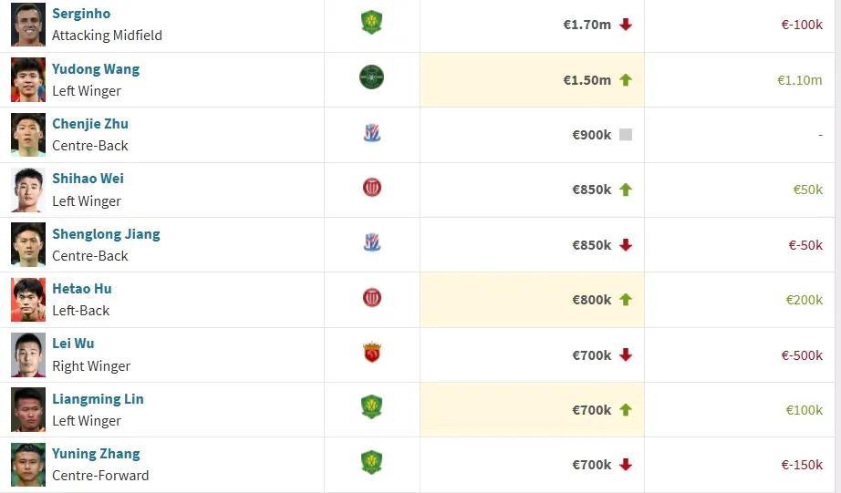Image resolution: width=841 pixels, height=493 pixels.
Task: Open the Serginho player profile link
Action: click(81, 14)
